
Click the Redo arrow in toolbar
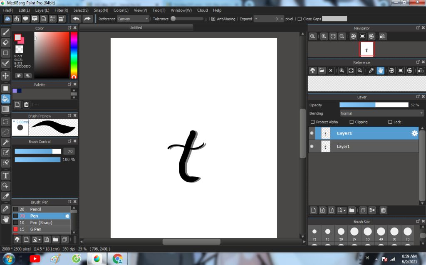(x=87, y=19)
